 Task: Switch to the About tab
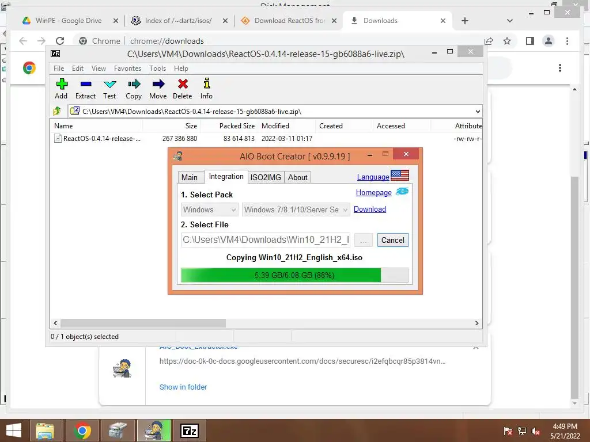[x=298, y=177]
